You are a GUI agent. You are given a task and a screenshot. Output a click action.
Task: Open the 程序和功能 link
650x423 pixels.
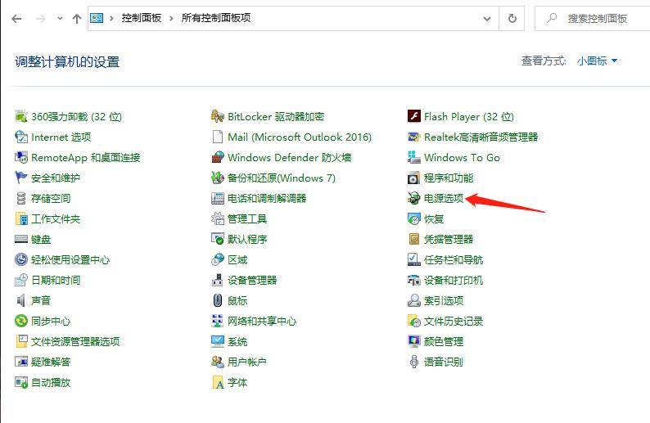[448, 178]
